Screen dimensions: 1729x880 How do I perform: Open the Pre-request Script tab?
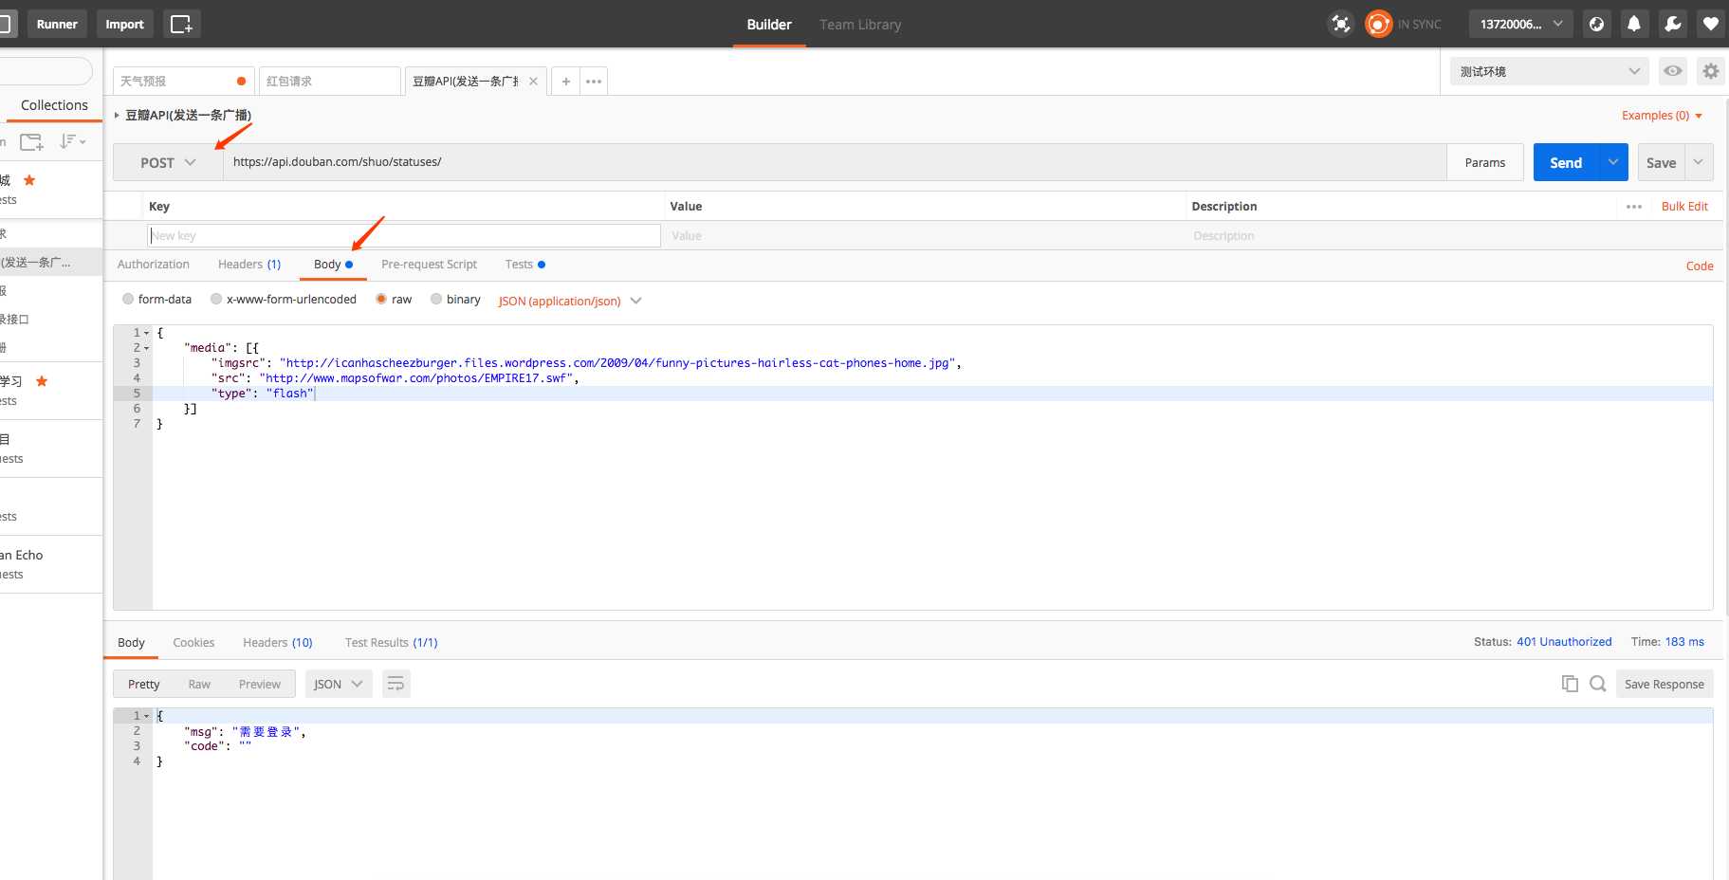[429, 265]
